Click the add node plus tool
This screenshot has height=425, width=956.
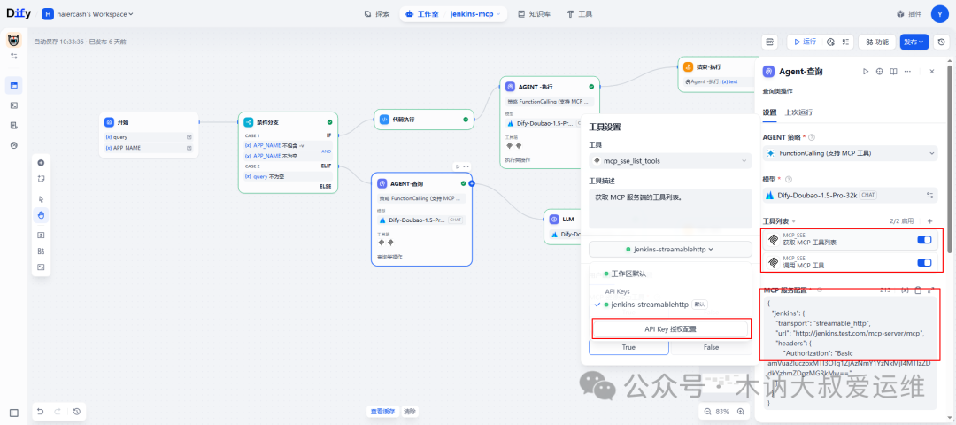pos(41,163)
